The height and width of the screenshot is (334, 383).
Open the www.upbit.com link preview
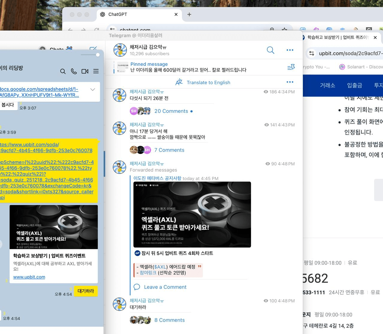point(29,277)
